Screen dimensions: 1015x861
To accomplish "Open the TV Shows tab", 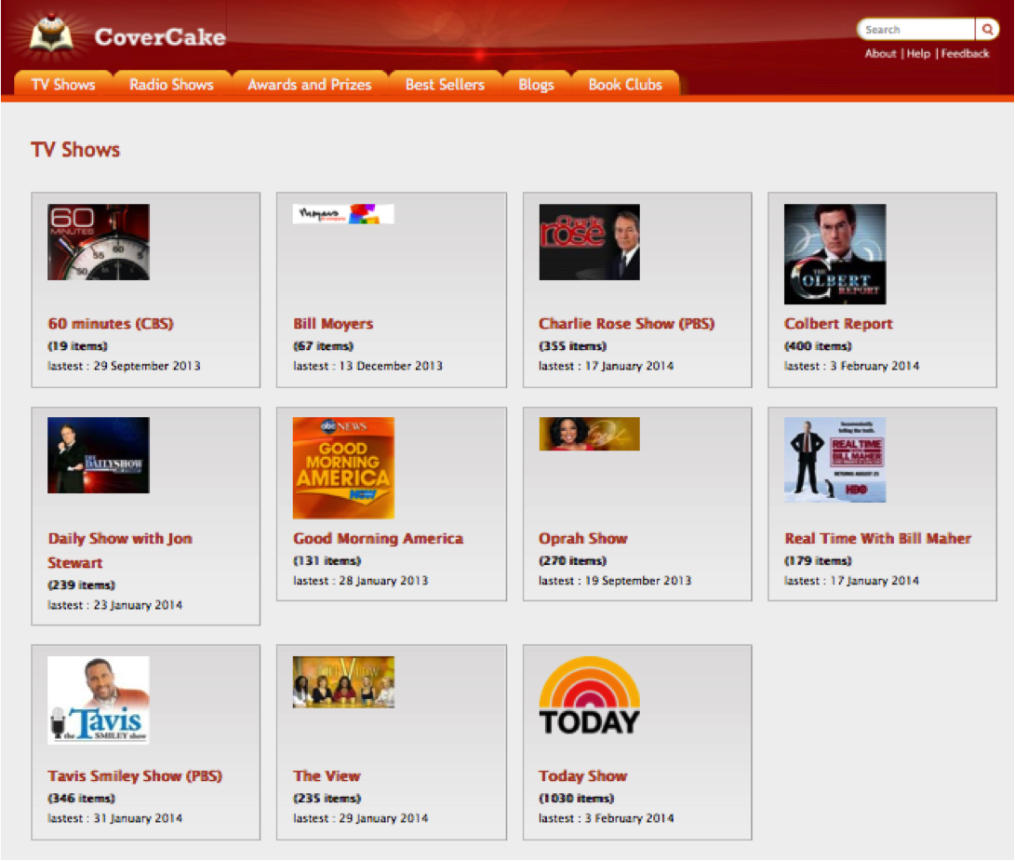I will point(63,84).
